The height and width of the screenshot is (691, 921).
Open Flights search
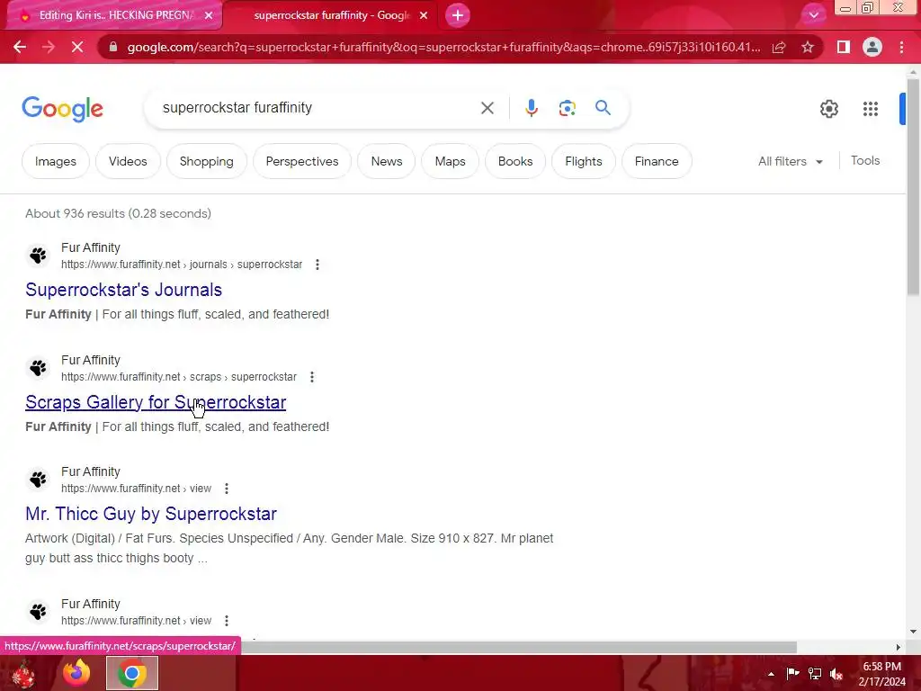point(583,162)
